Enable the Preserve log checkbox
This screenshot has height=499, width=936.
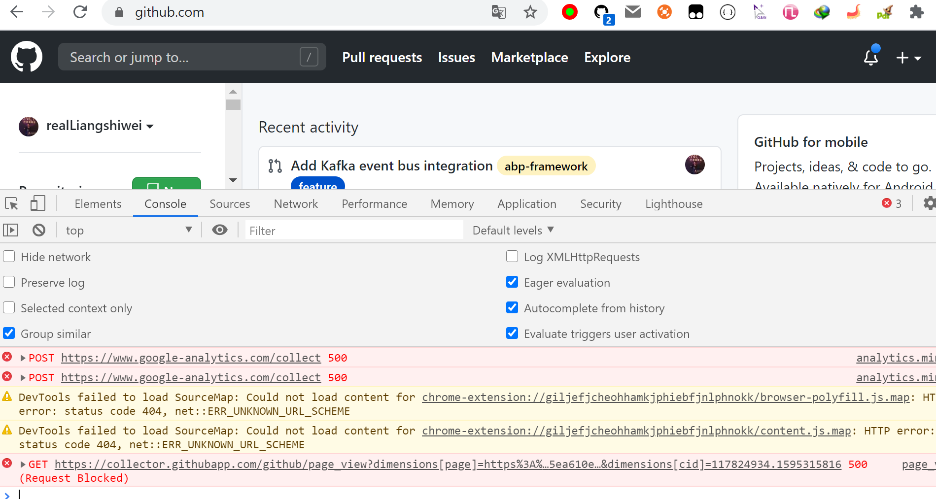(9, 282)
